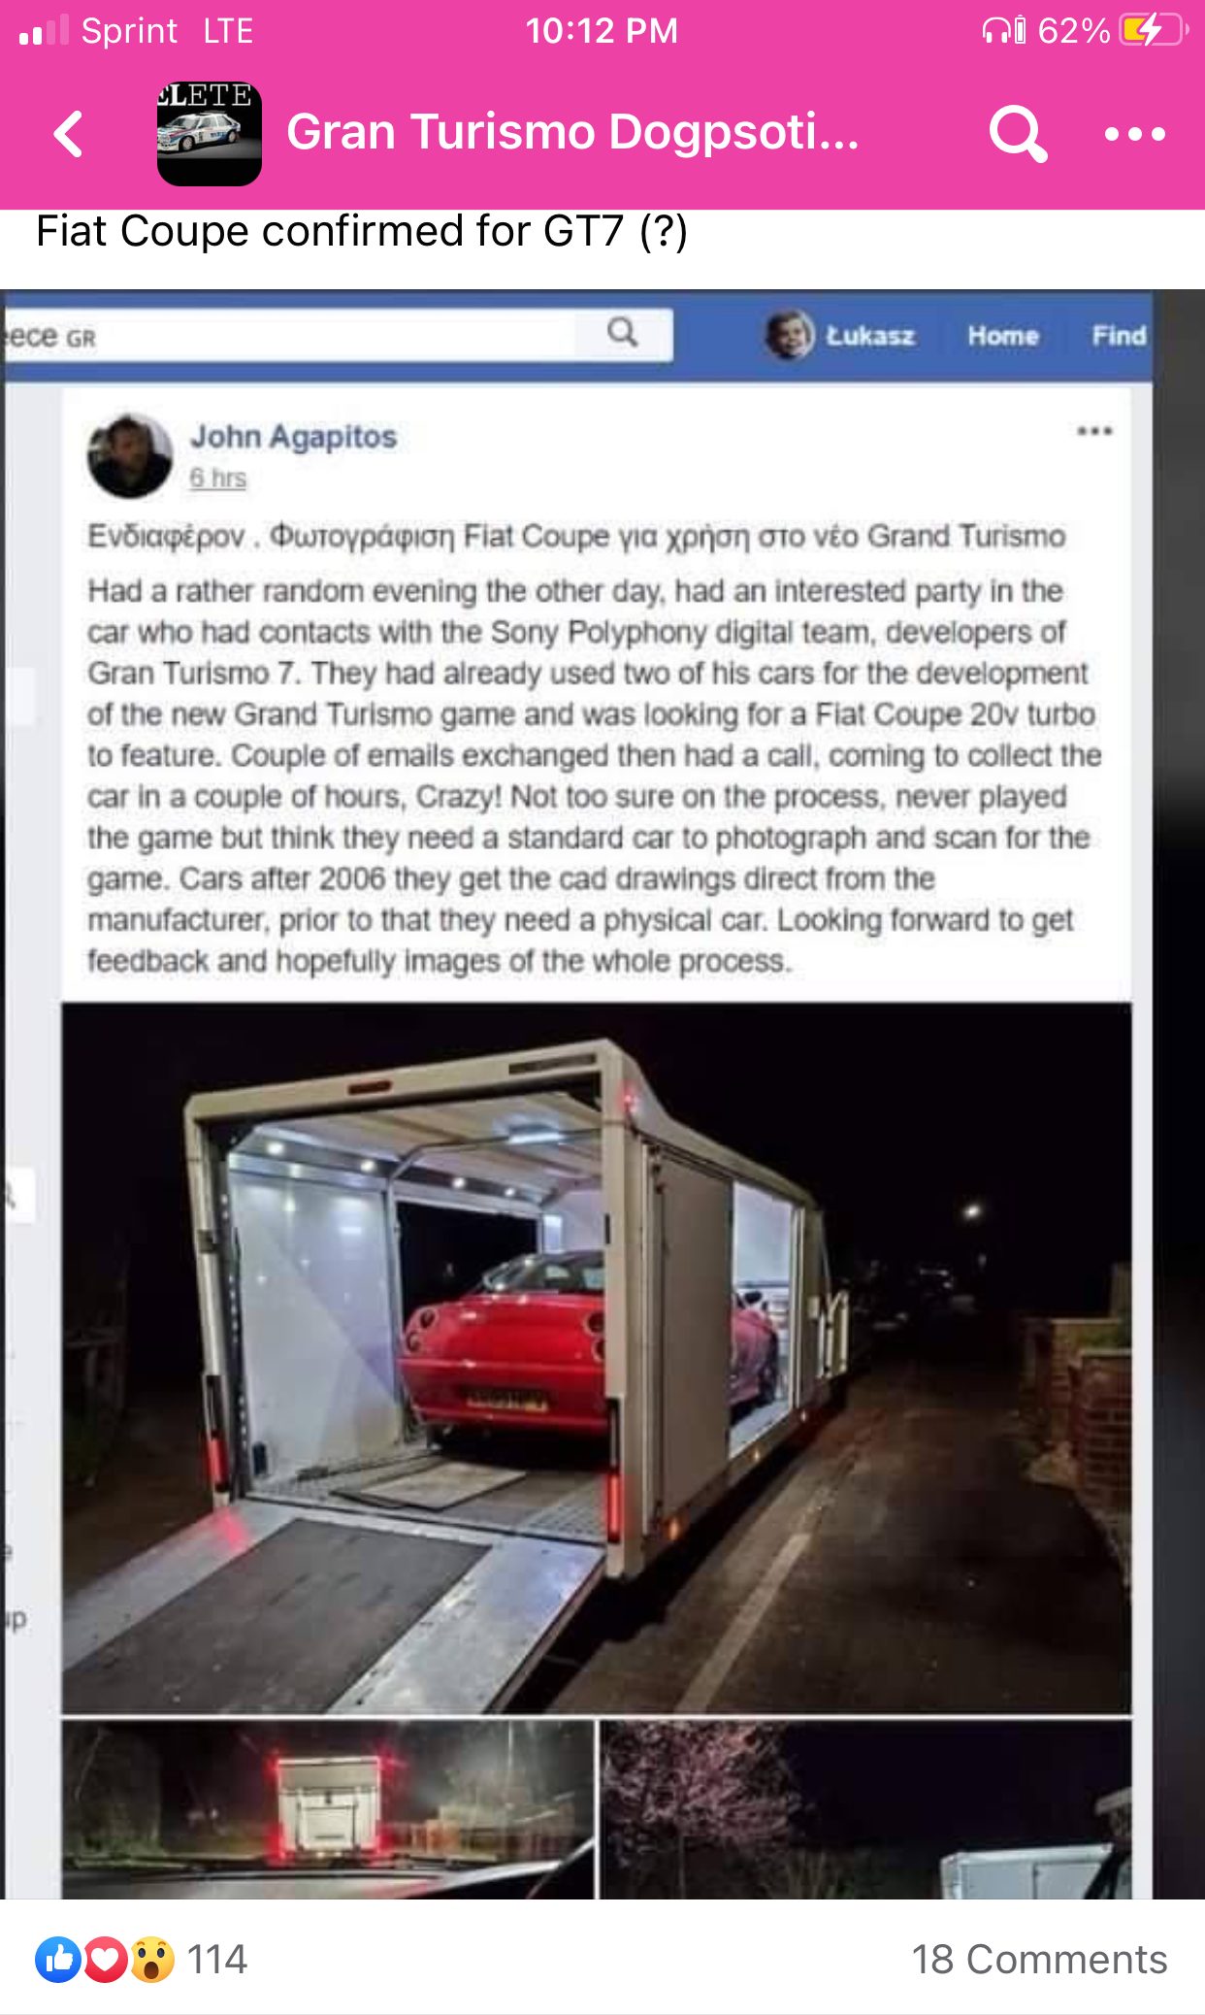Select the Find tab in Facebook bar
This screenshot has height=2015, width=1205.
coord(1119,336)
